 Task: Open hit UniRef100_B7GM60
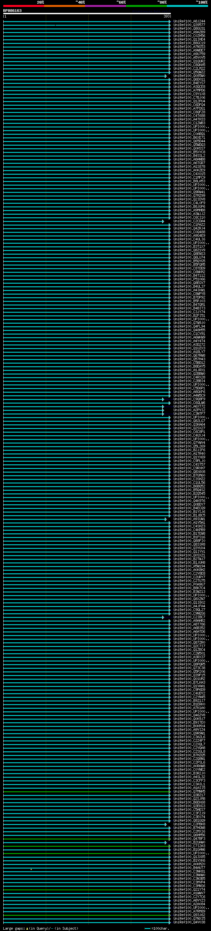[189, 476]
